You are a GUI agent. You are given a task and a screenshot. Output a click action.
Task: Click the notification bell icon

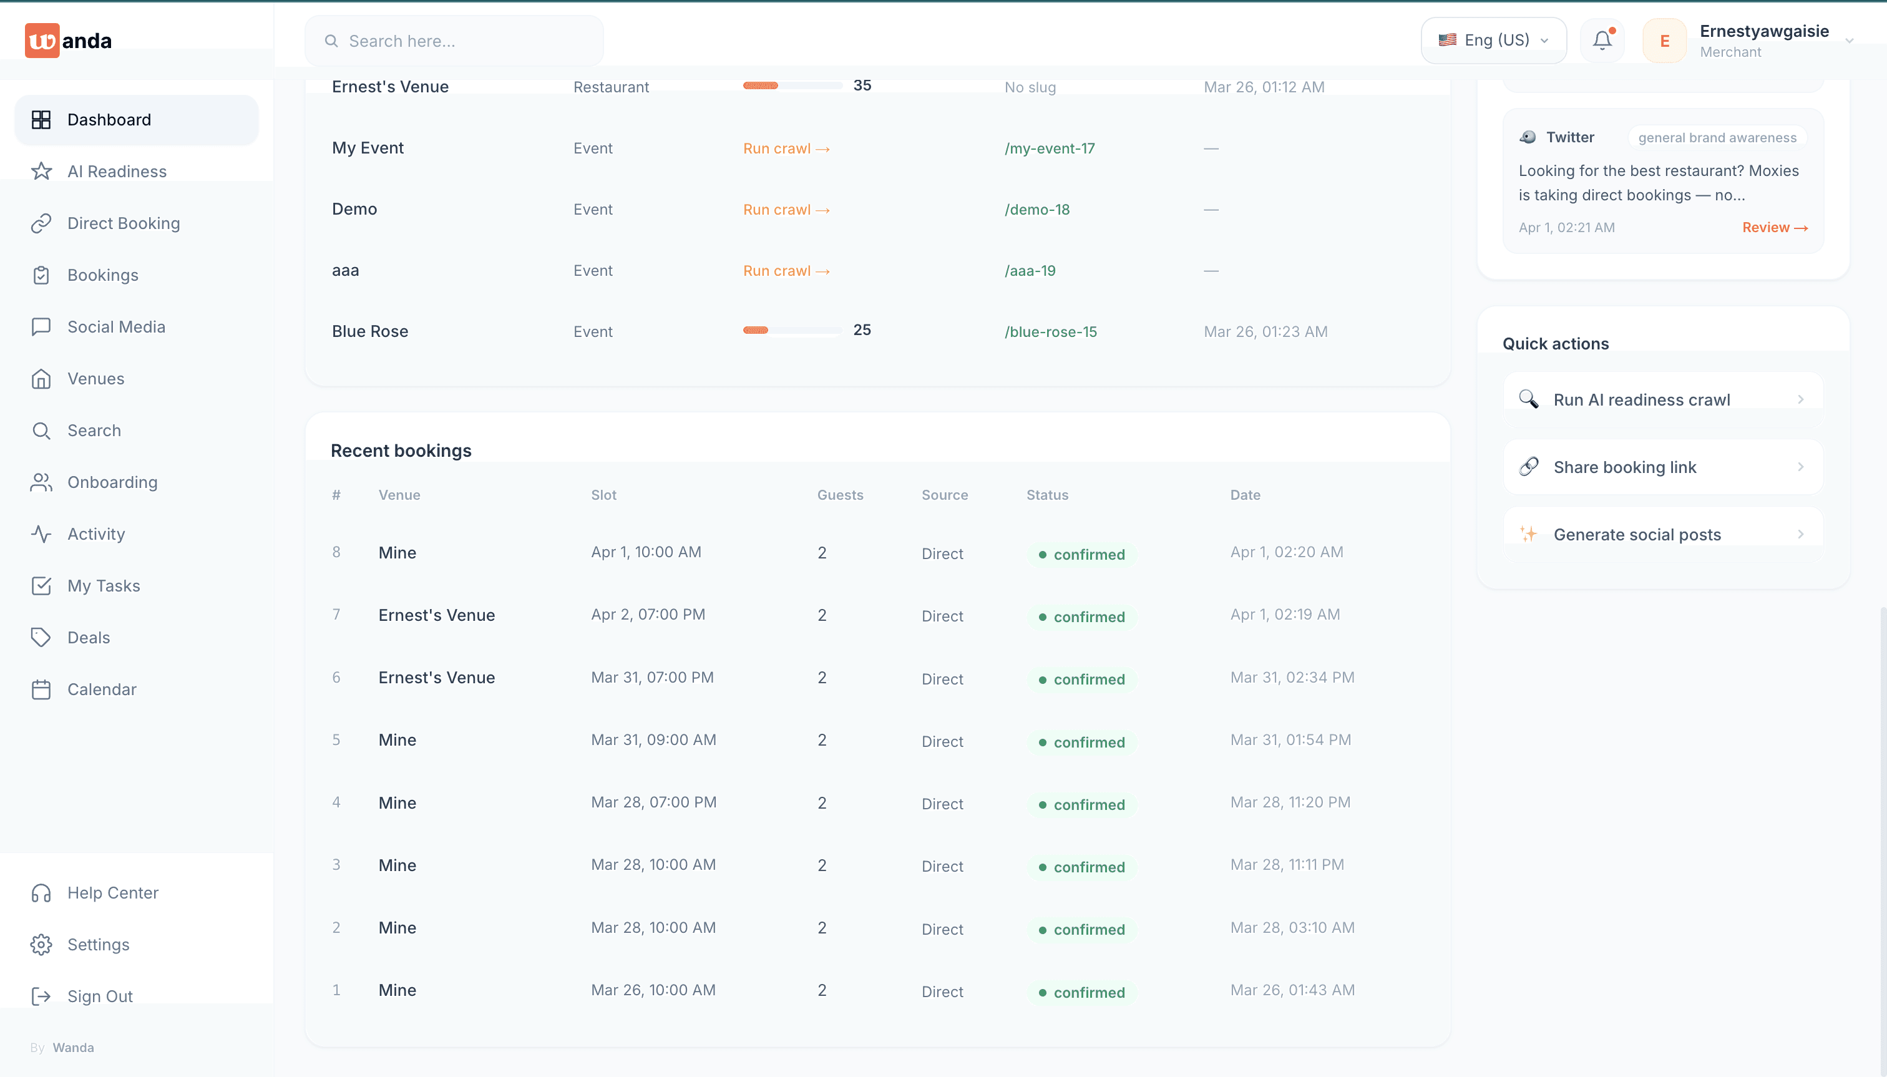1601,40
